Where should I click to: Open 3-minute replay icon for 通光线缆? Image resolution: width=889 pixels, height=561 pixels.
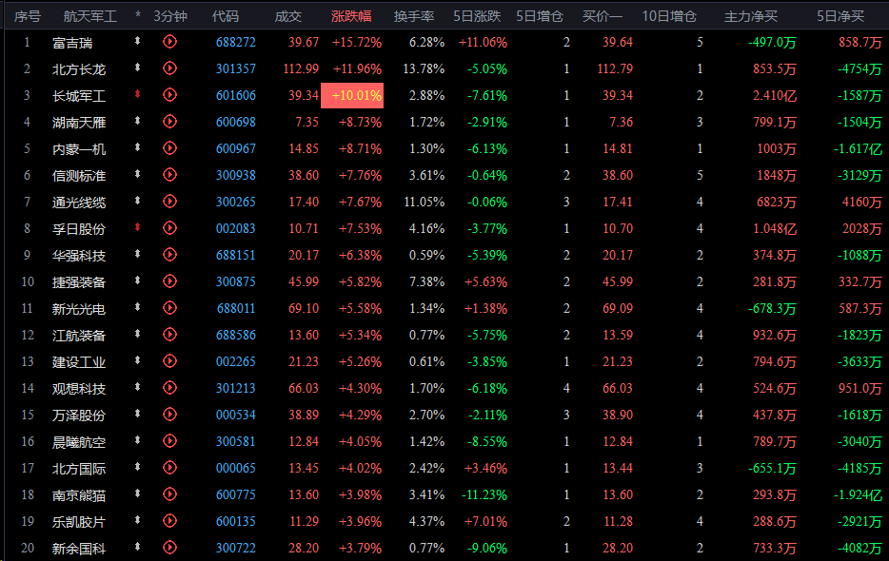pos(170,202)
